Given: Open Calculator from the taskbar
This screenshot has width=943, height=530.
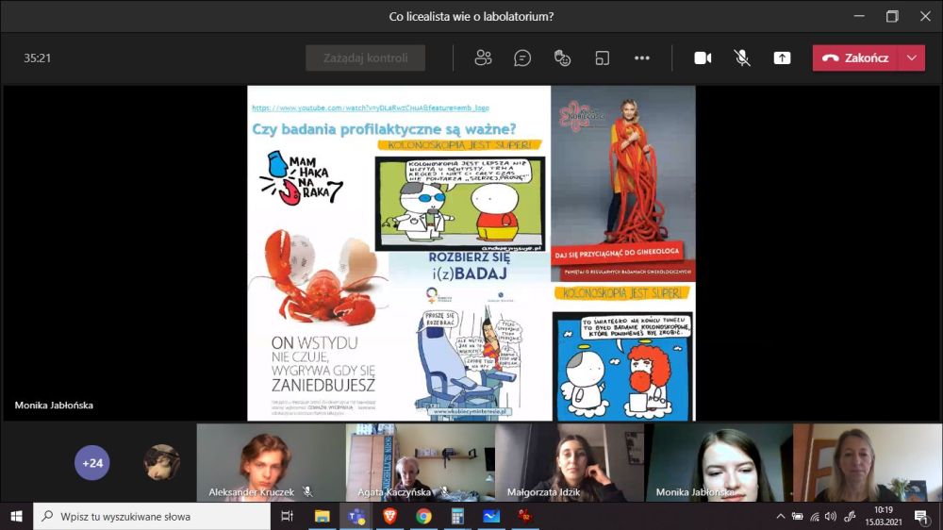Looking at the screenshot, I should (457, 516).
